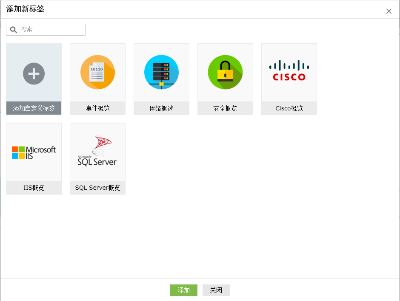Click the 安全概览 label
Screen dimensions: 400x301
click(225, 108)
